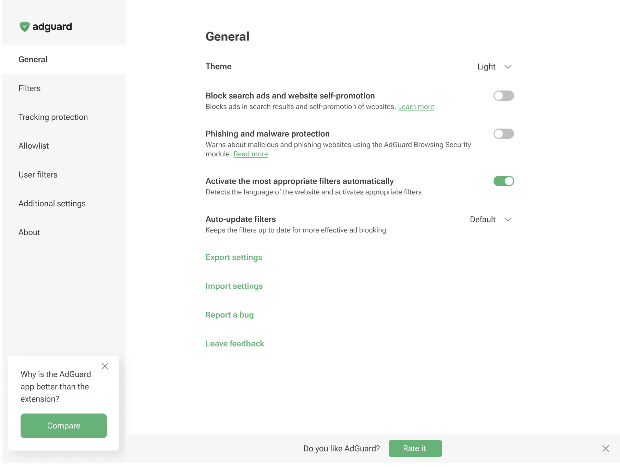Image resolution: width=620 pixels, height=467 pixels.
Task: Click 'Keeps the filters up to date' description
Action: [x=296, y=230]
